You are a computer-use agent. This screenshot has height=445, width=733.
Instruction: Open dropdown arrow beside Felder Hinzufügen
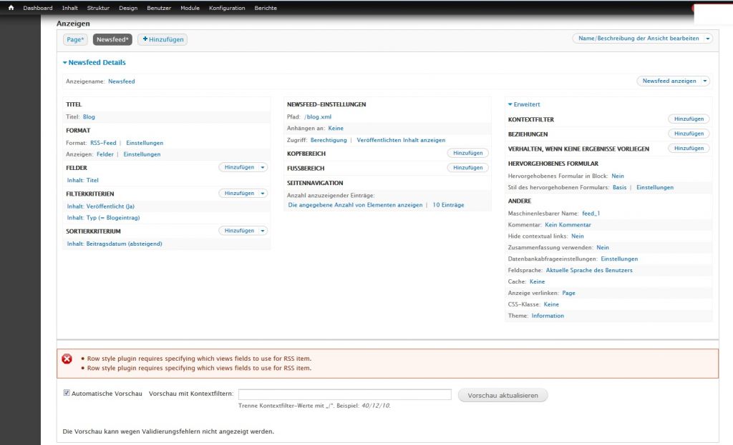[x=263, y=167]
